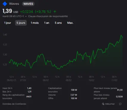Image resolution: width=127 pixels, height=110 pixels.
Task: Select the 1 jour time range tab
Action: [8, 23]
